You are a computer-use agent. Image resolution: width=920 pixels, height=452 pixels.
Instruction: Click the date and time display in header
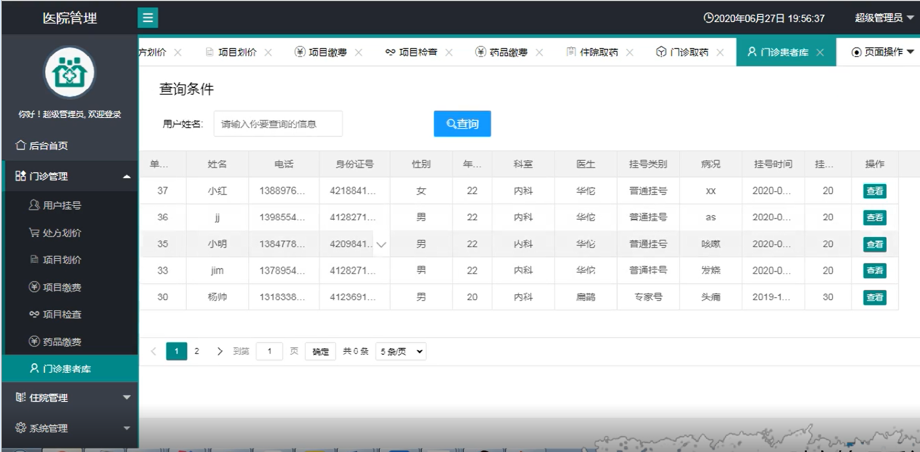(x=764, y=18)
